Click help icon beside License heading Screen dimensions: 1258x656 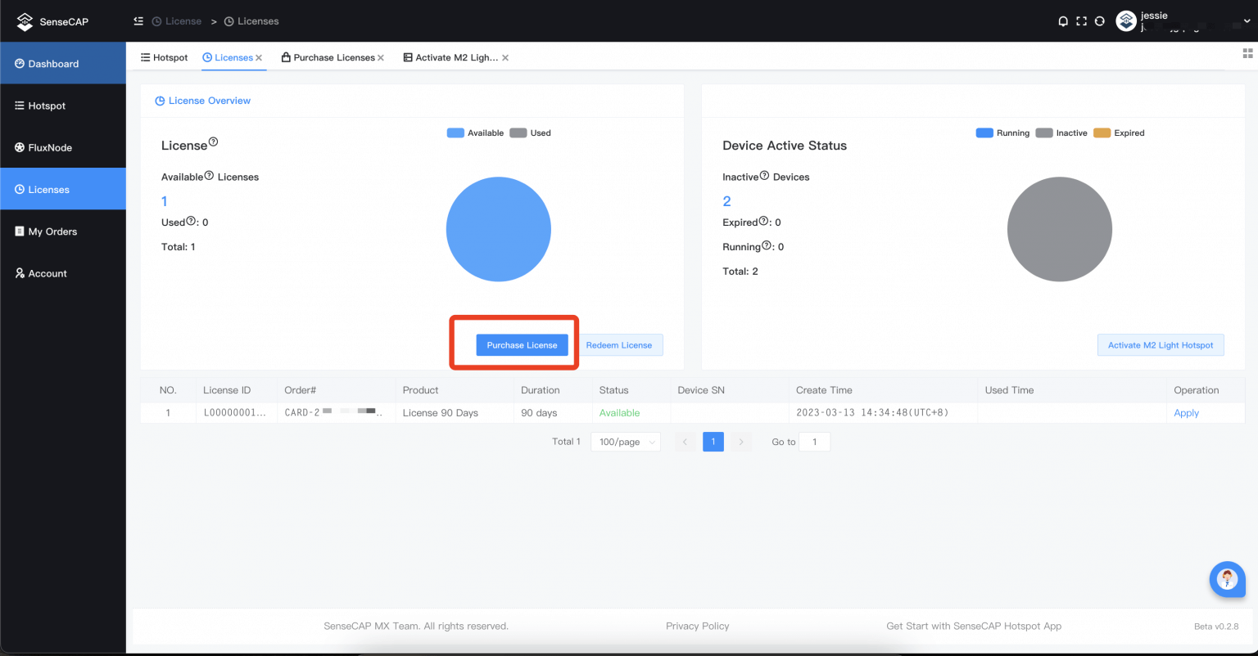tap(214, 142)
